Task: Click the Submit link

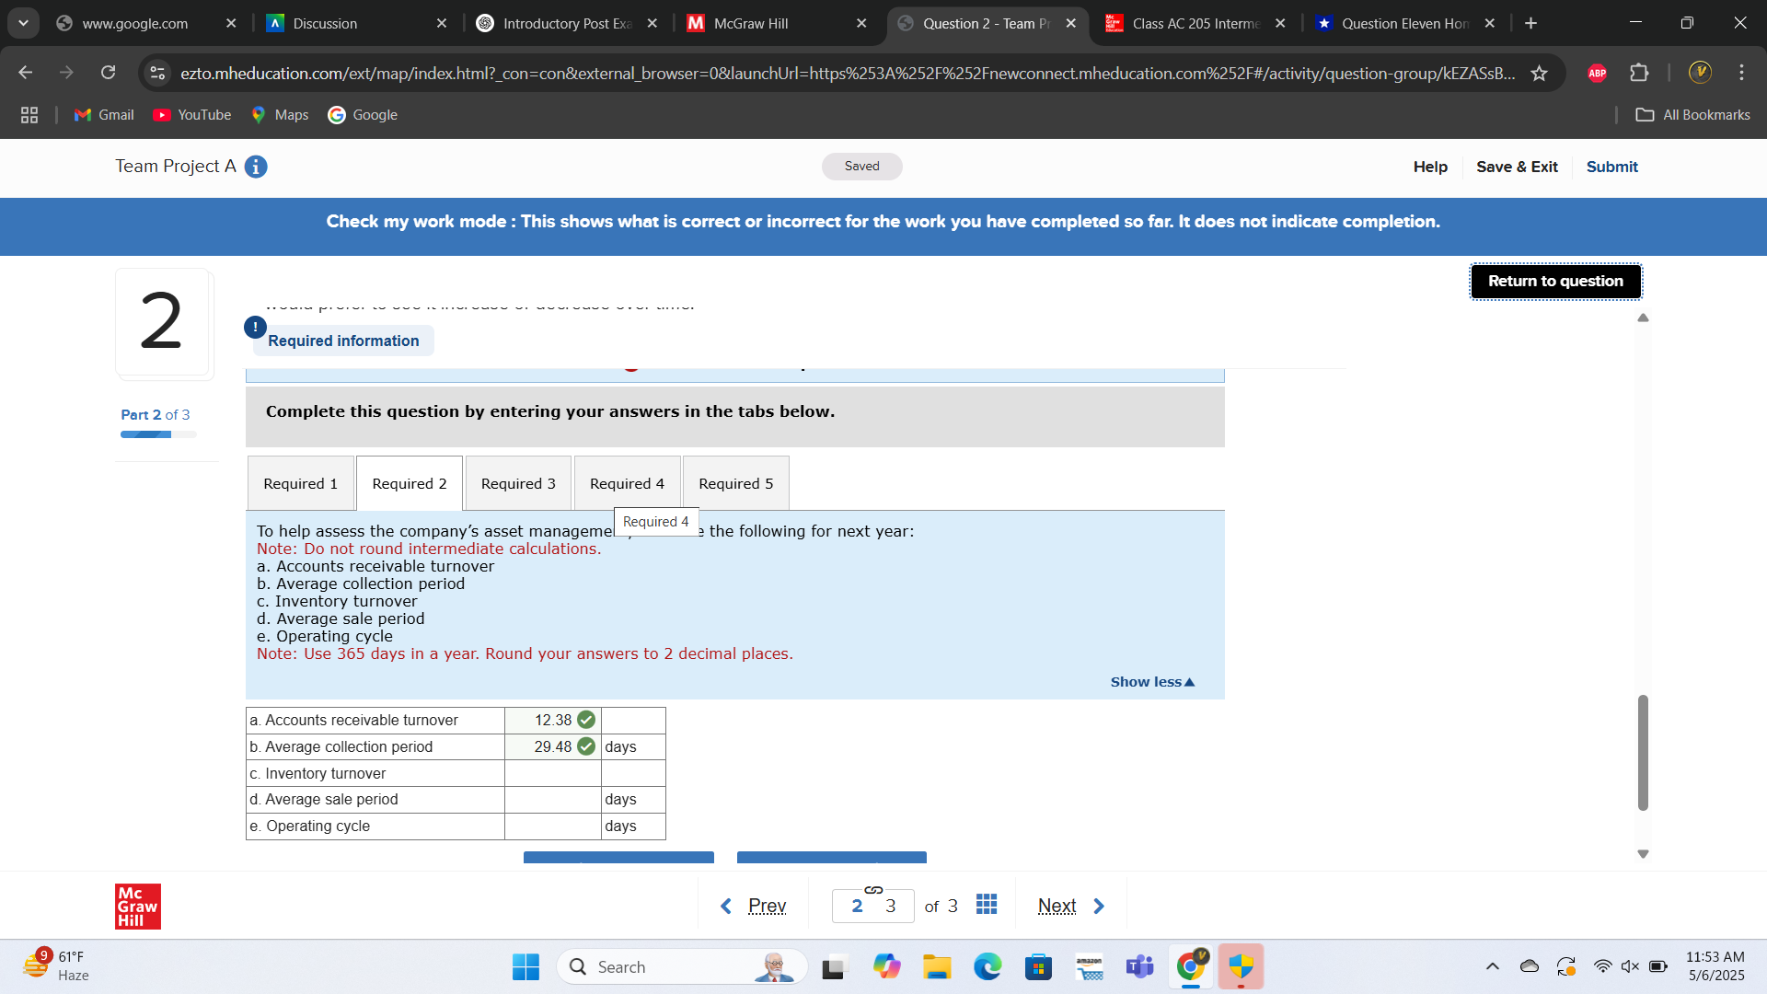Action: coord(1611,167)
